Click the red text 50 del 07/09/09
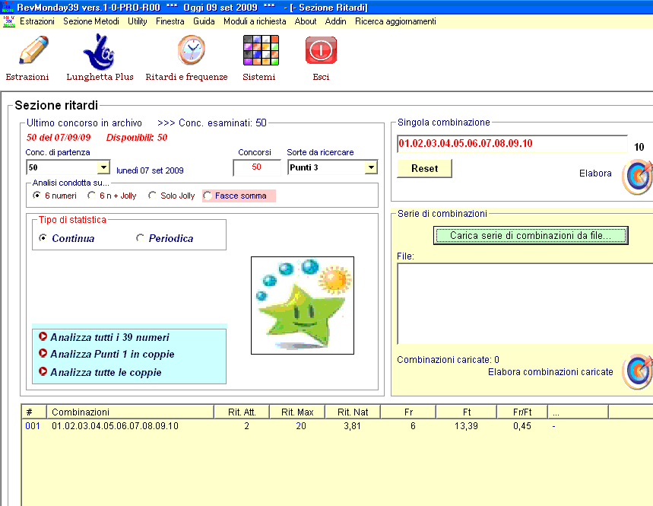 (59, 138)
